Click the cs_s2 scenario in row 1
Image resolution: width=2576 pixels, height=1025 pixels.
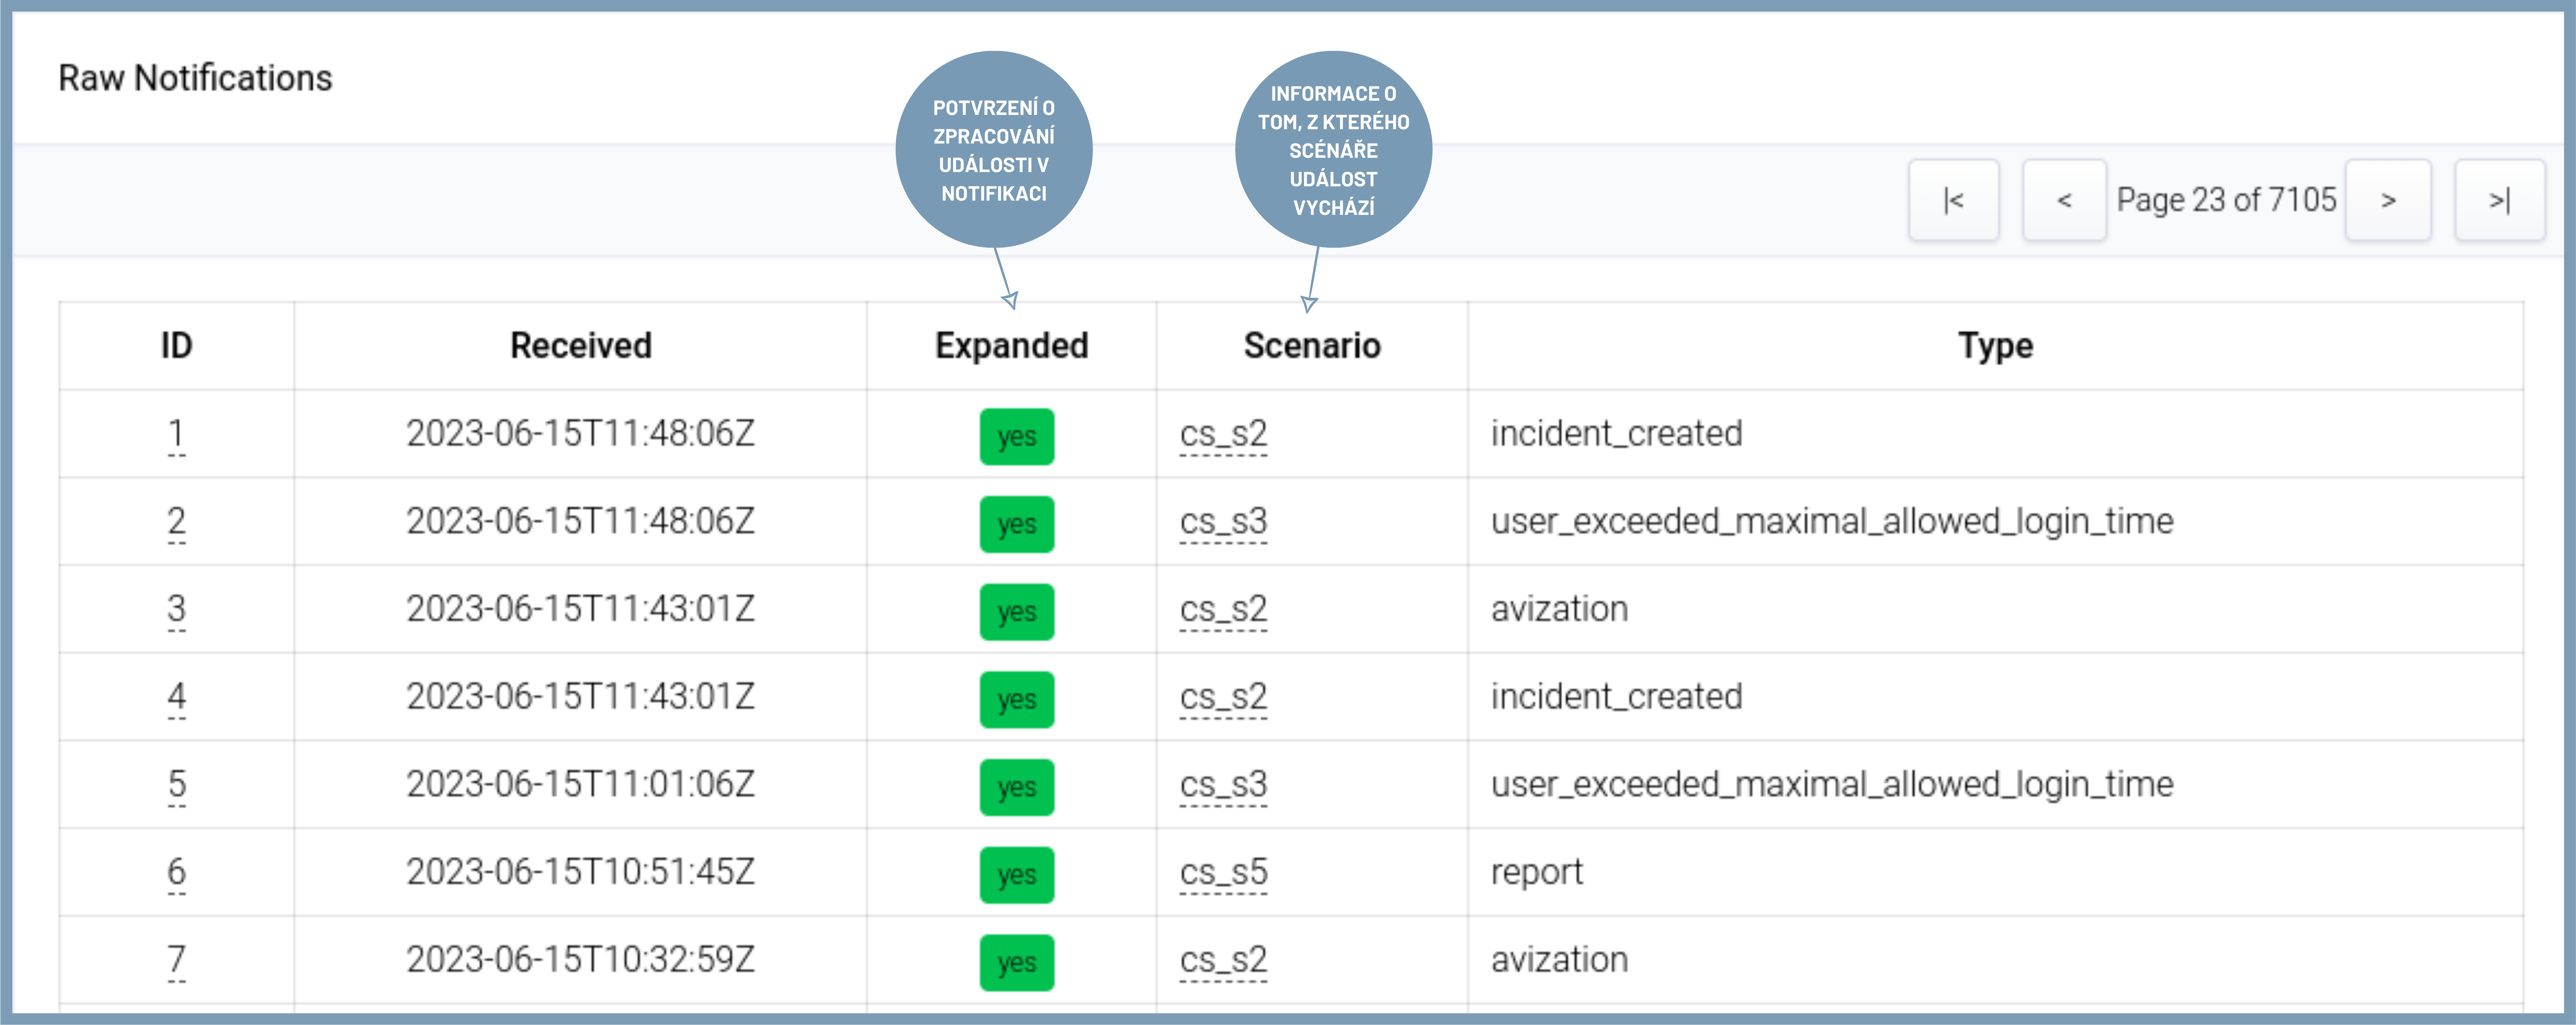tap(1222, 435)
